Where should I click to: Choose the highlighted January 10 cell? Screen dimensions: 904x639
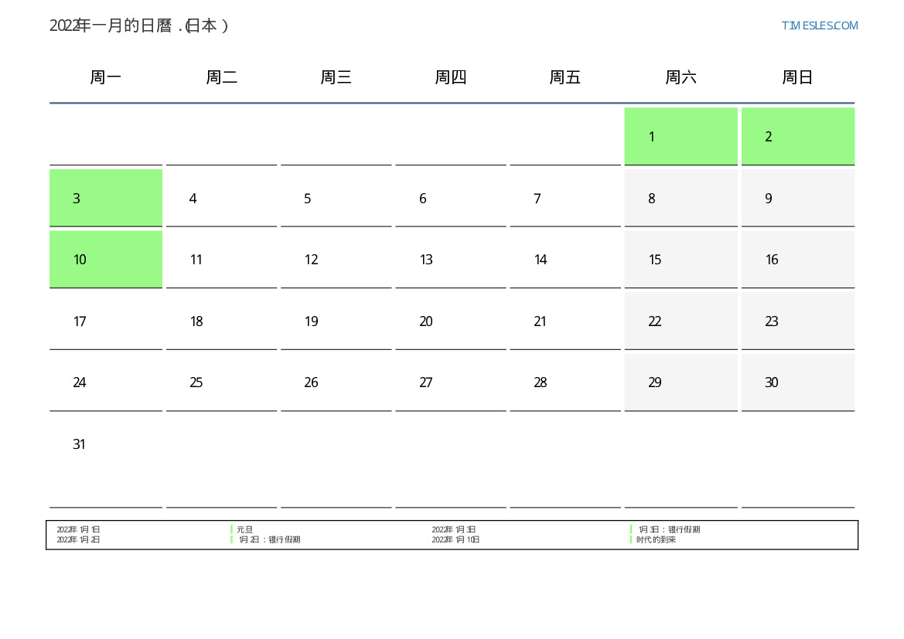(106, 260)
